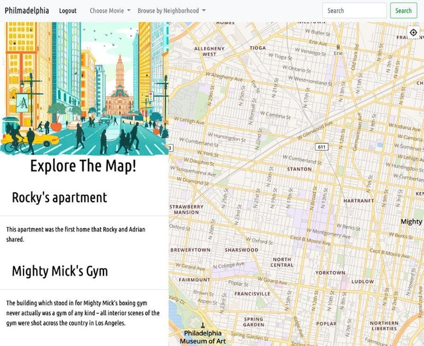The height and width of the screenshot is (346, 424).
Task: Select the Mighty Mick's Gym heading
Action: coord(60,271)
